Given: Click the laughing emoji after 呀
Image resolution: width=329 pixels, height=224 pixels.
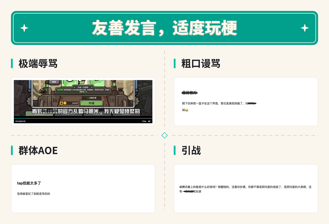Looking at the screenshot, I should coord(187,110).
